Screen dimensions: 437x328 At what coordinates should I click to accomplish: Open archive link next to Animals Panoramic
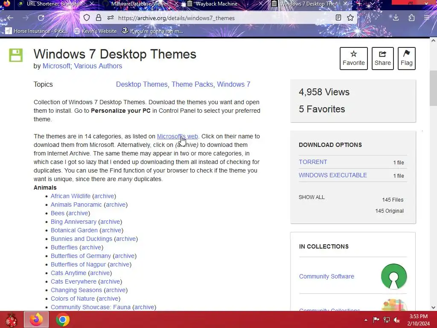[116, 205]
